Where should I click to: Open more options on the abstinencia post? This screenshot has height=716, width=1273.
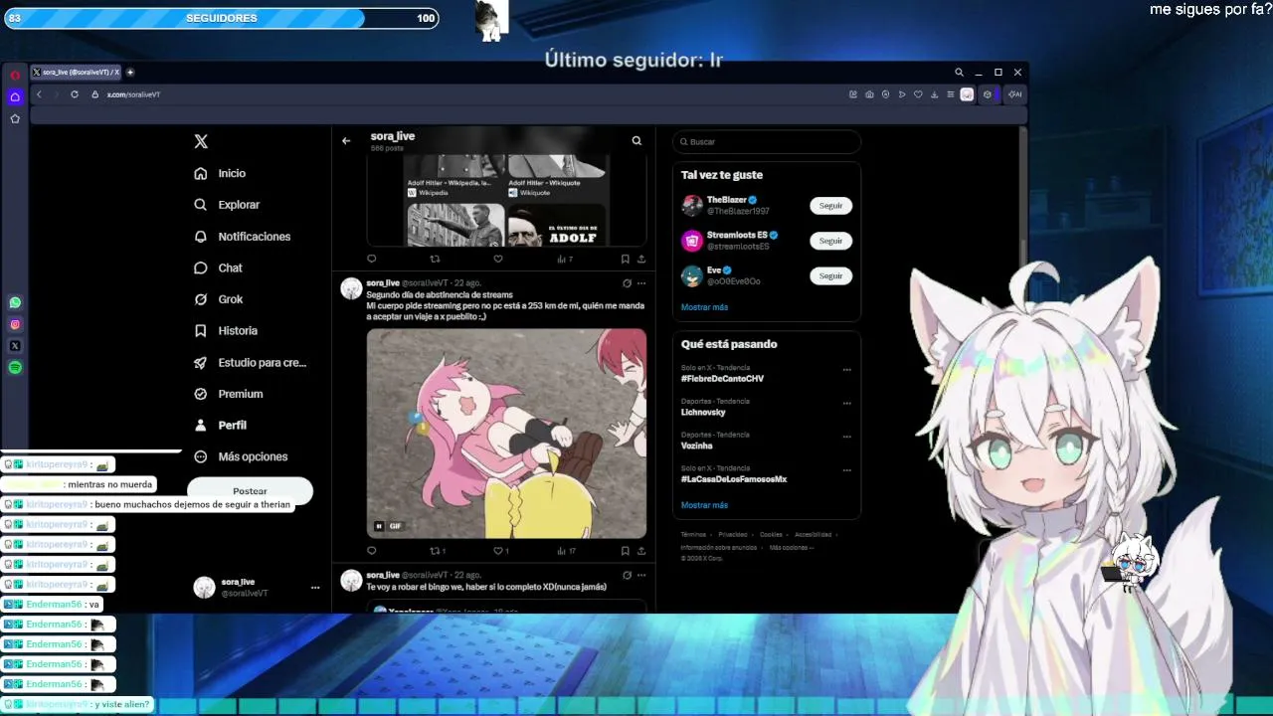click(x=641, y=283)
